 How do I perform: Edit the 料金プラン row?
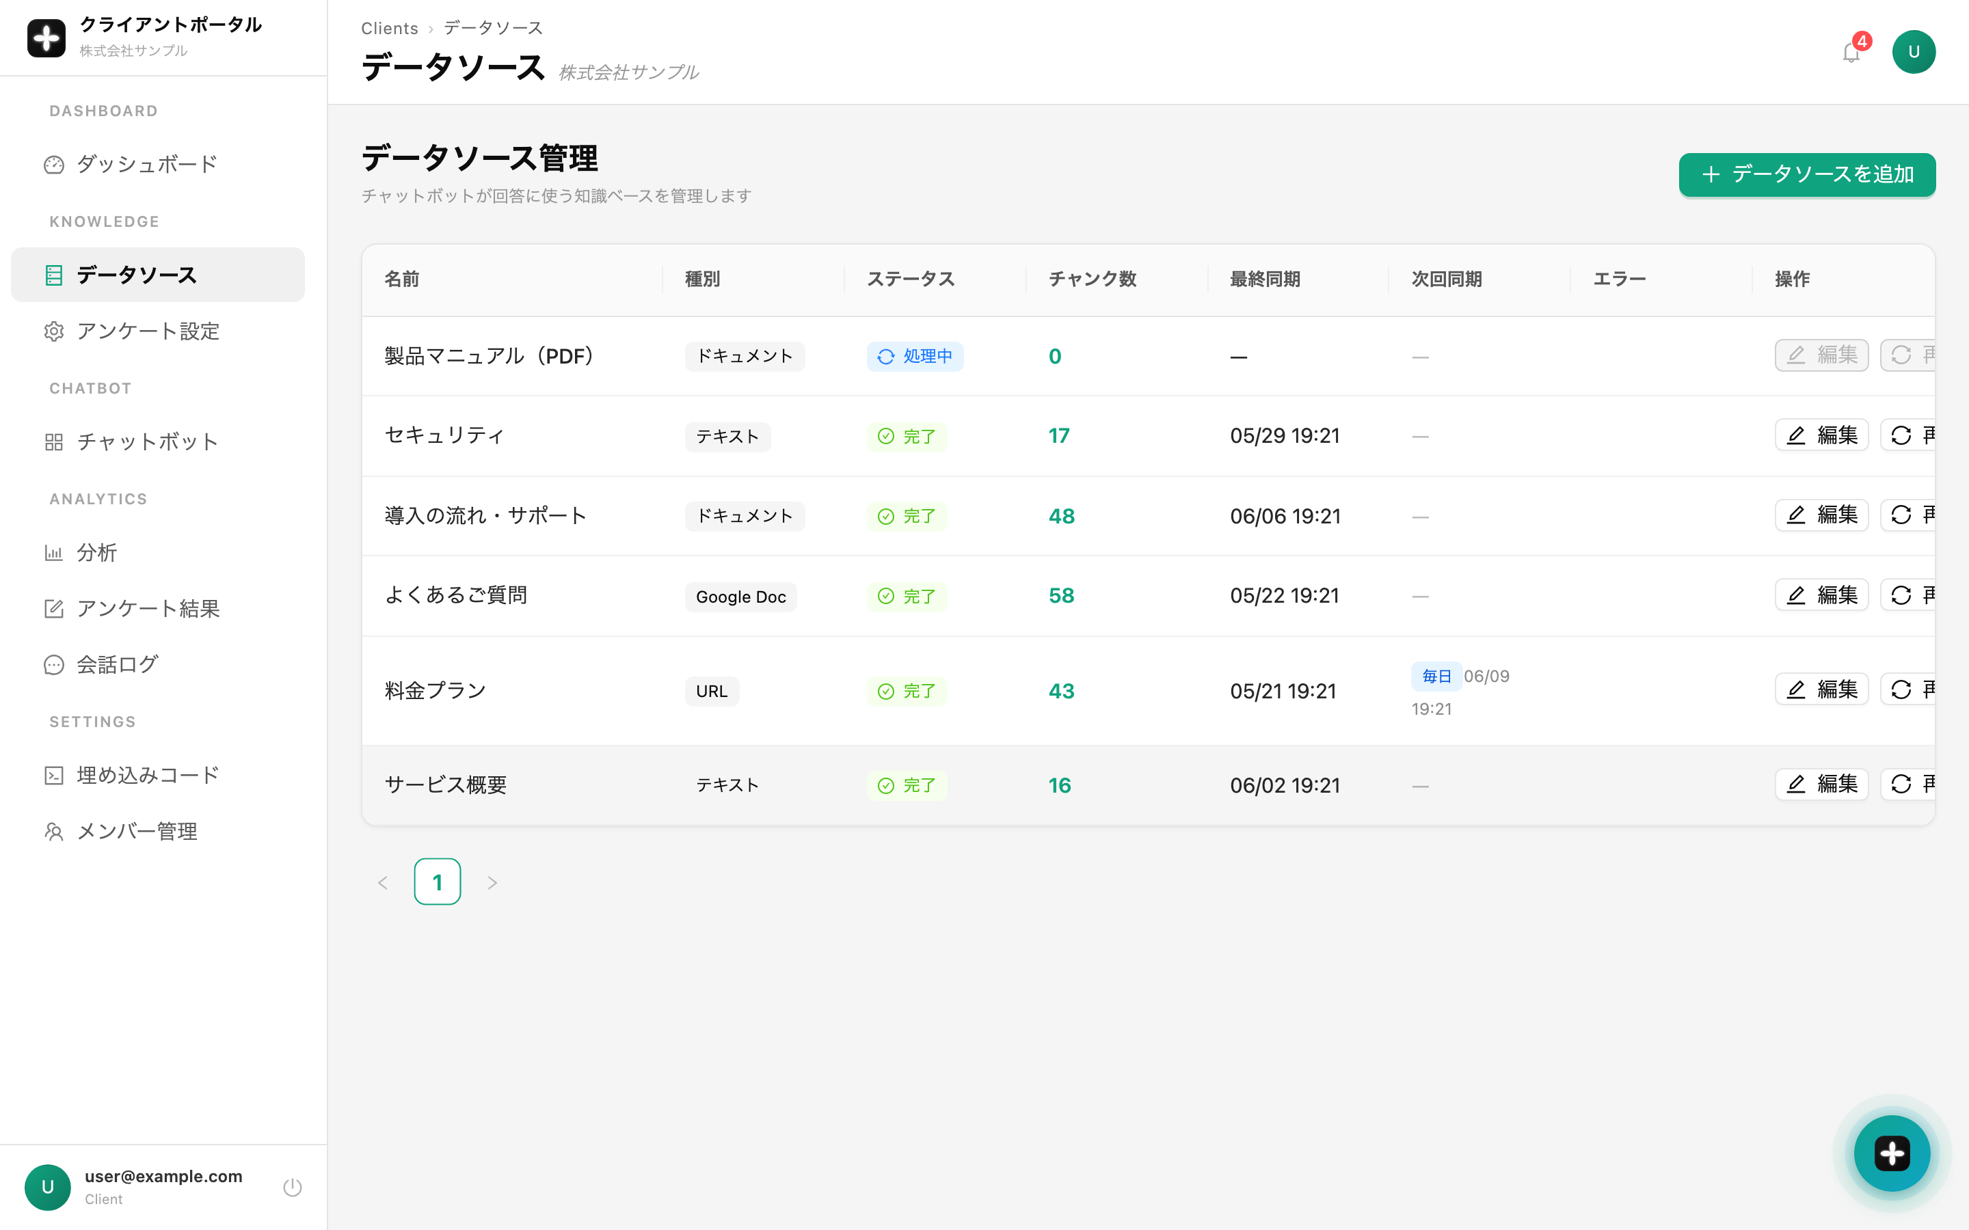click(x=1822, y=690)
